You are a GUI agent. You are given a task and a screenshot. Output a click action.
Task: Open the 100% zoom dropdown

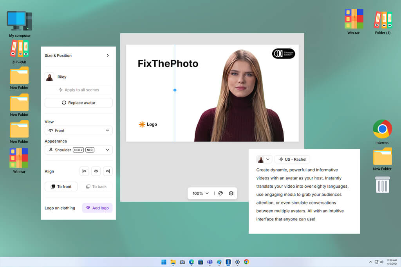point(200,193)
